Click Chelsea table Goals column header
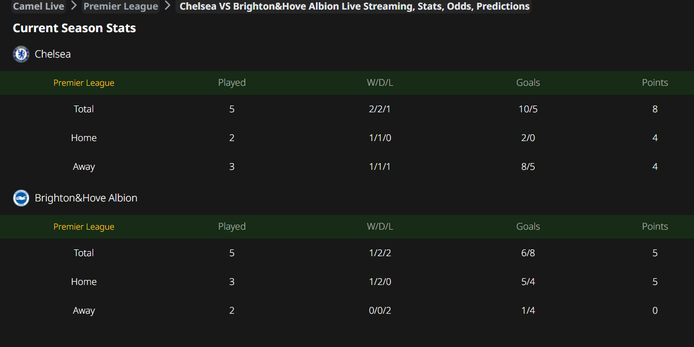 (528, 83)
